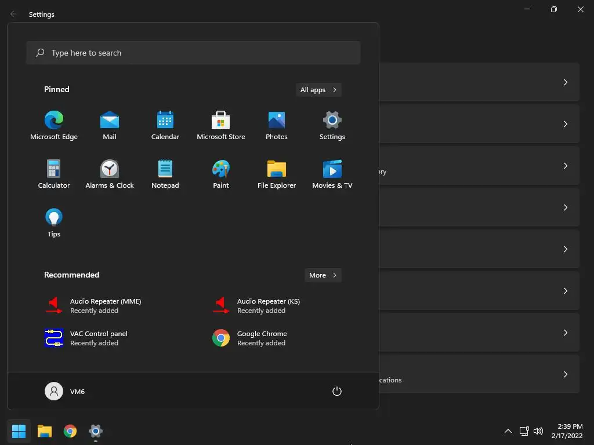
Task: Open File Explorer from the taskbar
Action: 44,431
